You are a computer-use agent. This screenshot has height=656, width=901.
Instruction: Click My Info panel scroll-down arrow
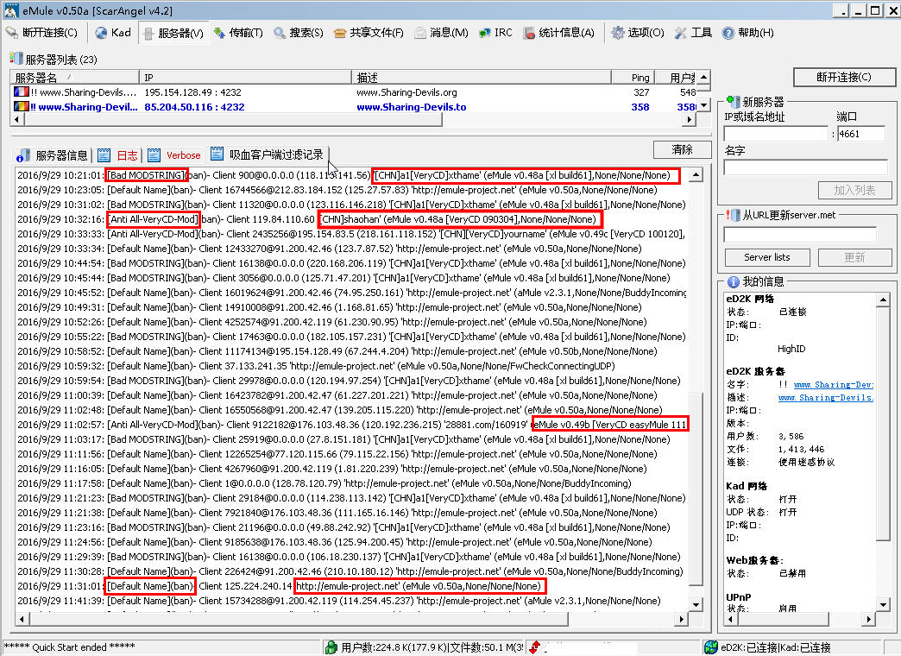coord(883,605)
